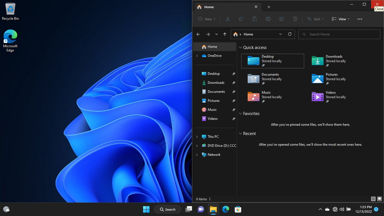Image resolution: width=384 pixels, height=216 pixels.
Task: Select Pictures in the sidebar
Action: [214, 100]
